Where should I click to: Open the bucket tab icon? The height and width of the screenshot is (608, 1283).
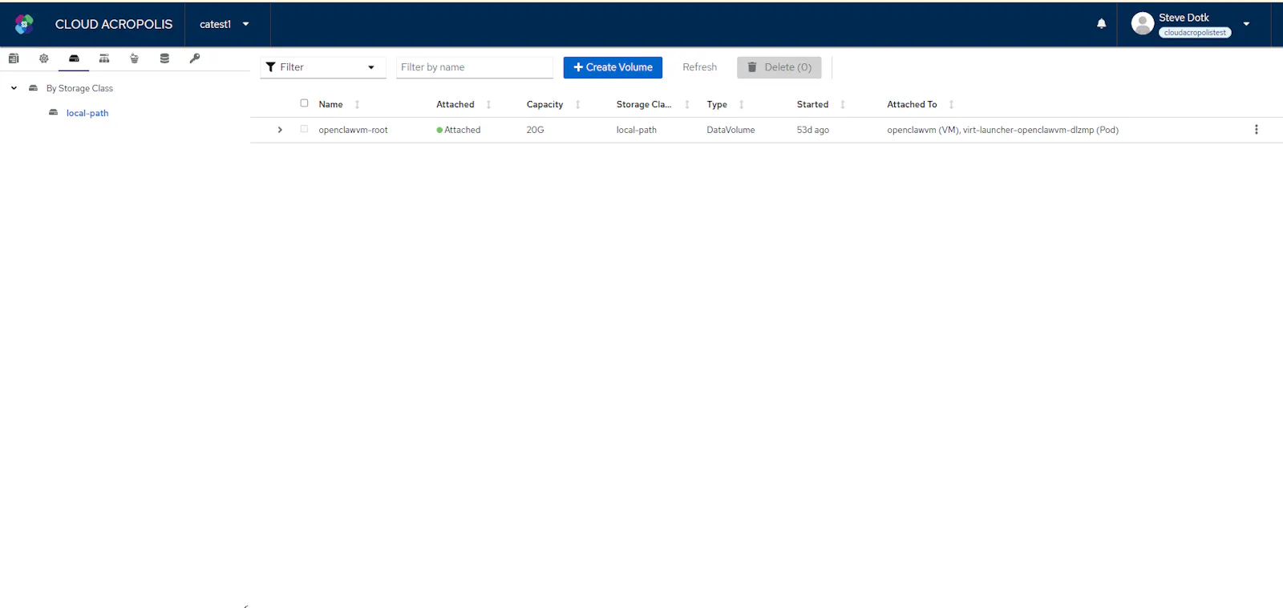click(x=135, y=58)
